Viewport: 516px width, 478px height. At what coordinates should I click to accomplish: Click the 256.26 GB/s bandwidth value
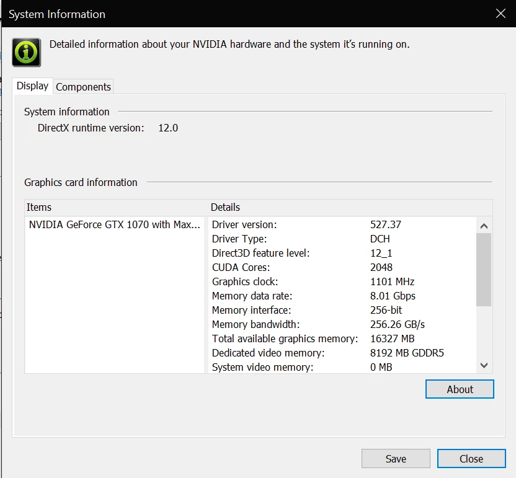[x=397, y=324]
